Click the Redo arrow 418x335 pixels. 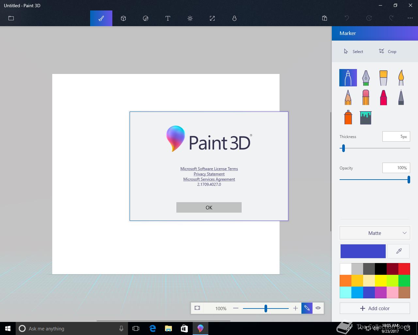pyautogui.click(x=391, y=18)
